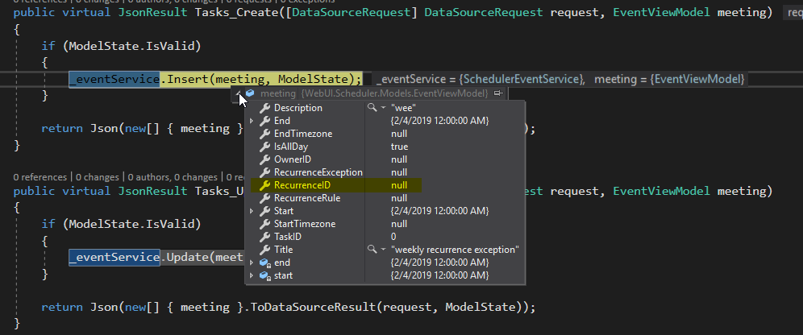Expand the Start property node
Screen dimensions: 803x335
(252, 211)
